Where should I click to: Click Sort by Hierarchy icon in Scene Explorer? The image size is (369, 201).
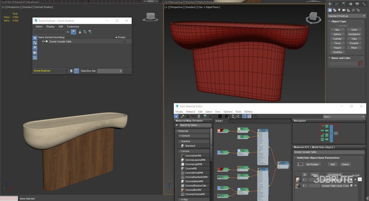[76, 71]
